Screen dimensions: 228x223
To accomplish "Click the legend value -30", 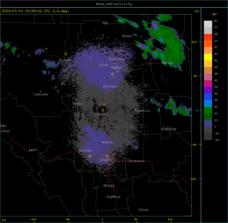I will (x=217, y=140).
